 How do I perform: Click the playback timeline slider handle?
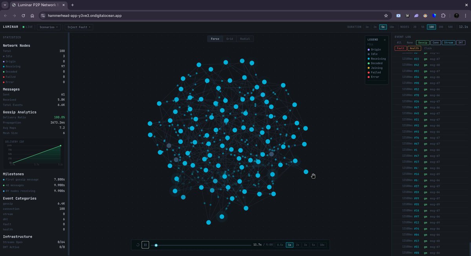(x=156, y=245)
